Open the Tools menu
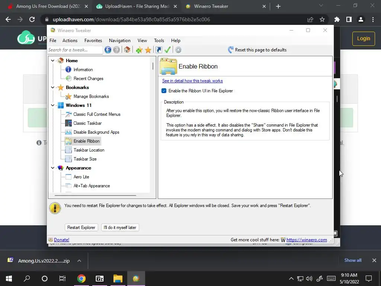381x286 pixels. coord(159,41)
